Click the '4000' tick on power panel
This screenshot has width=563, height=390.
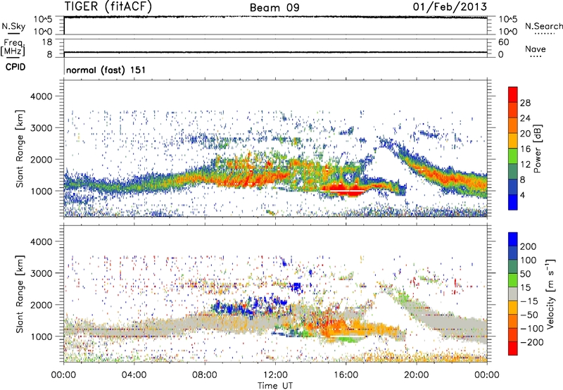[41, 96]
